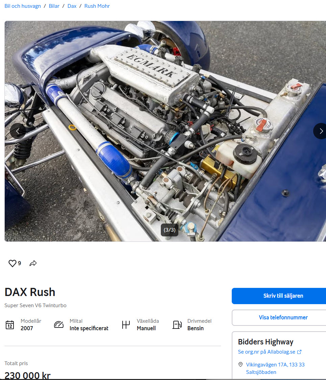
Task: Reveal seller number with 'Visa telefonnummer'
Action: point(279,317)
